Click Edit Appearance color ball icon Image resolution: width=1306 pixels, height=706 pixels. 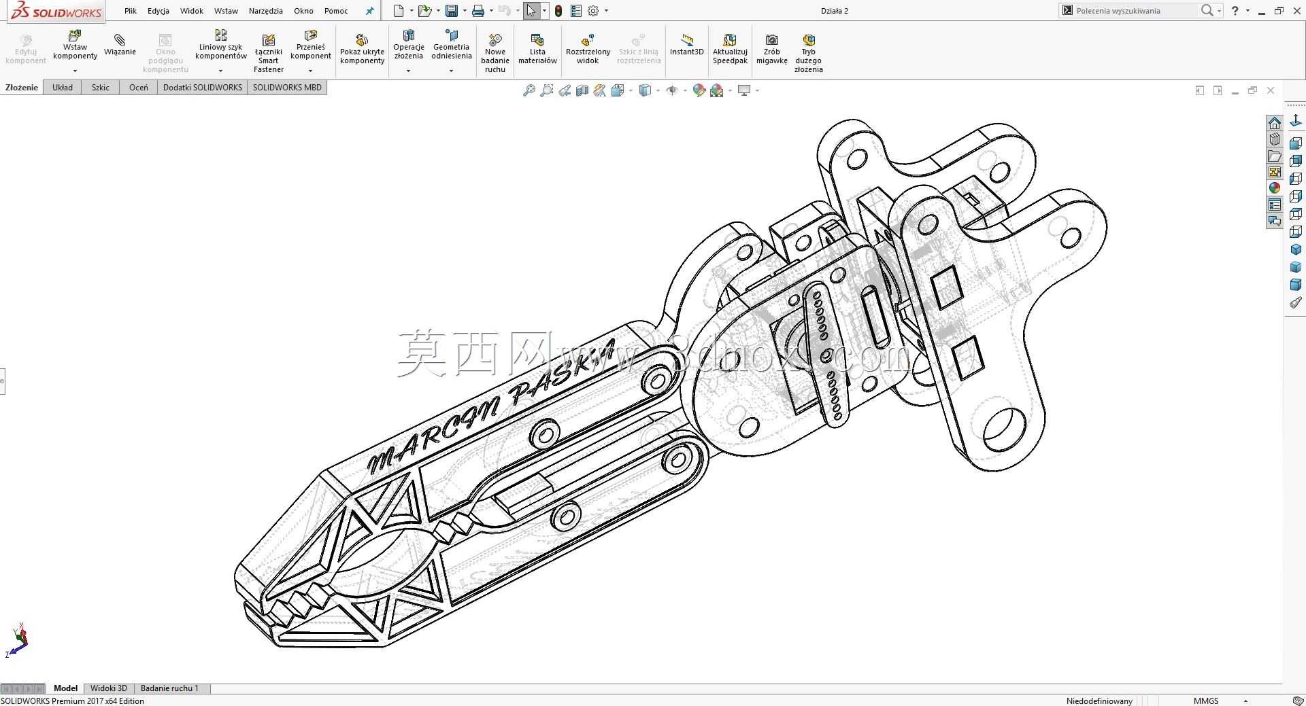[699, 90]
